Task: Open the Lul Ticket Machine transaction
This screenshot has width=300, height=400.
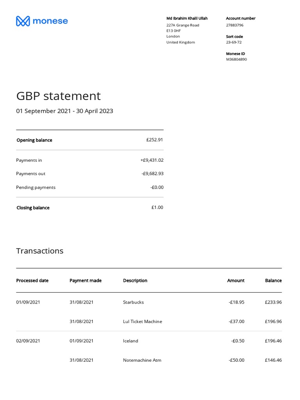Action: [x=142, y=321]
